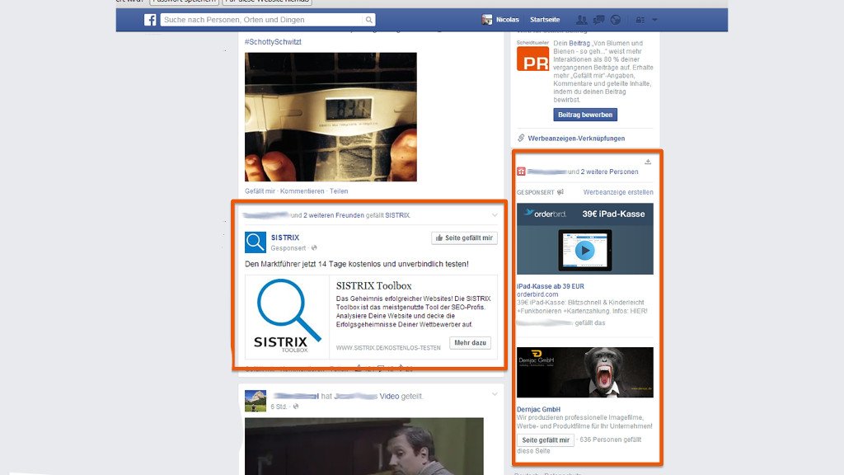
Task: Click the iPad-Kasse ab 39 EUR link
Action: 550,286
